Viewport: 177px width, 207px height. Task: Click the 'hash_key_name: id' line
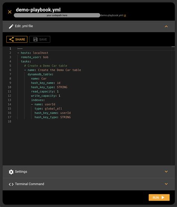click(46, 83)
